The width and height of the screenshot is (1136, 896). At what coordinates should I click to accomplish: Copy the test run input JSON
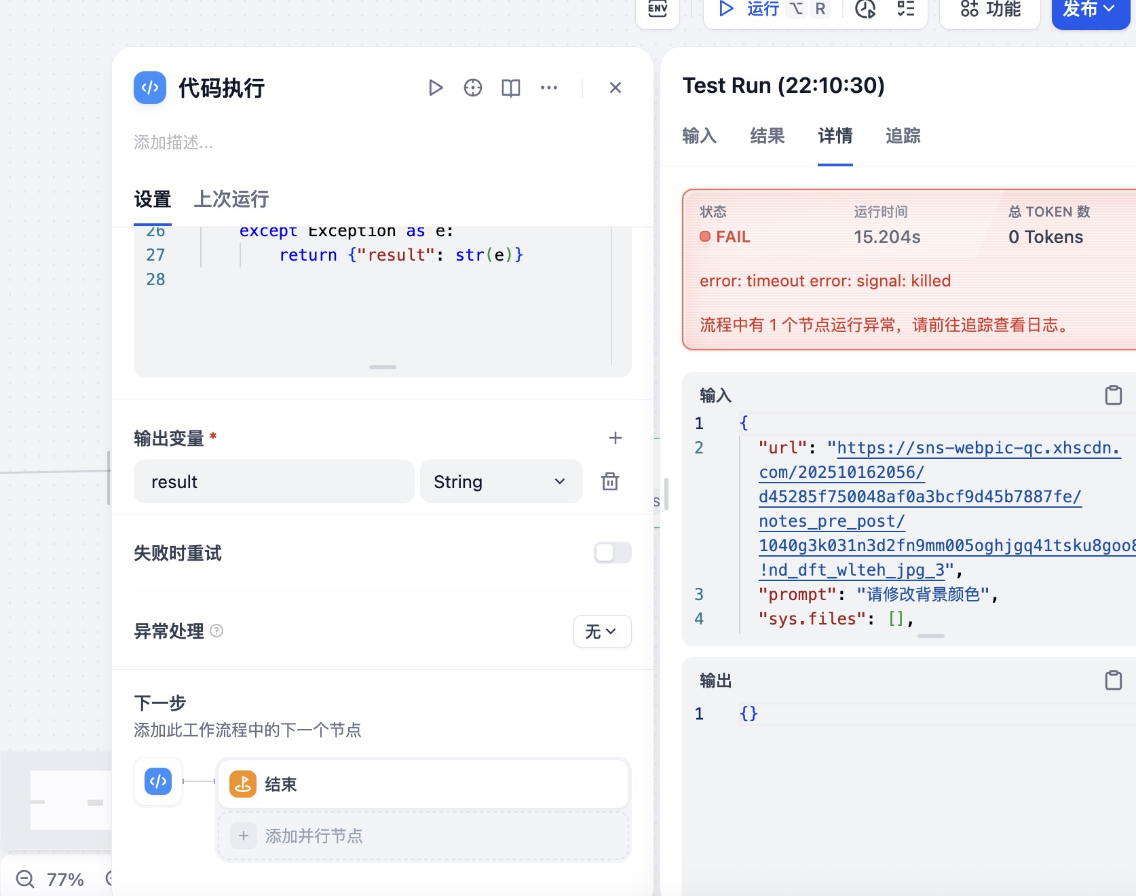1113,395
